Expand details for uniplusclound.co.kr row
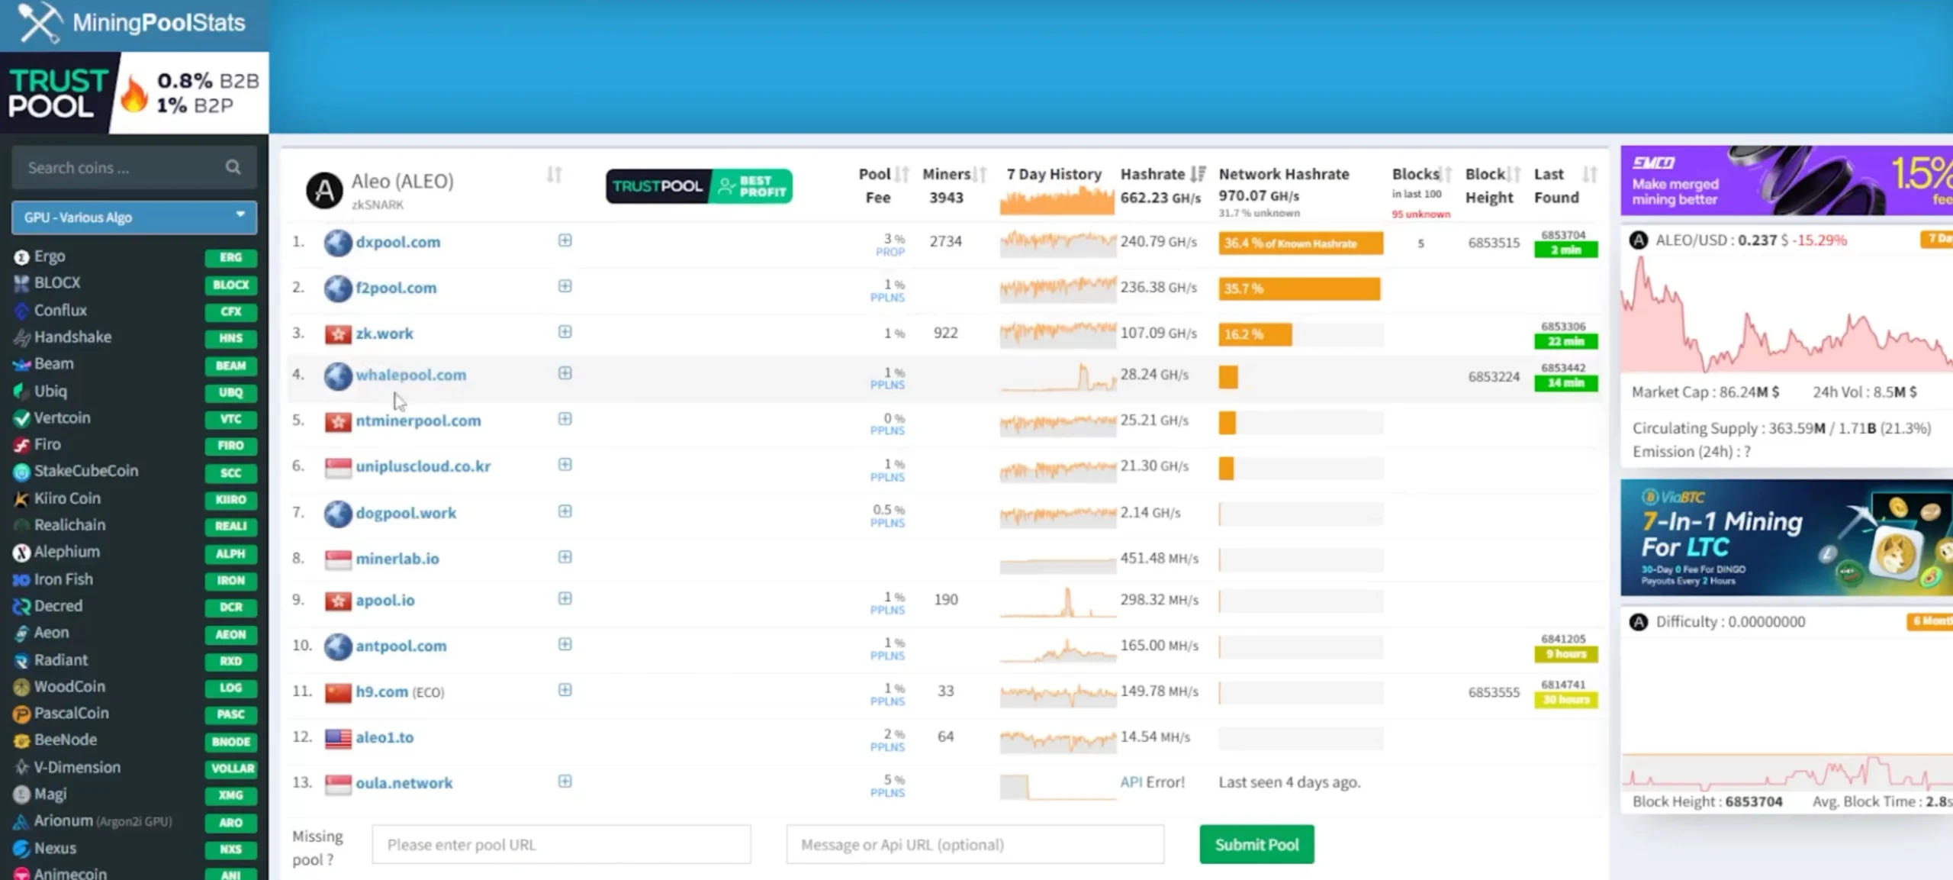Viewport: 1953px width, 880px height. pyautogui.click(x=565, y=465)
